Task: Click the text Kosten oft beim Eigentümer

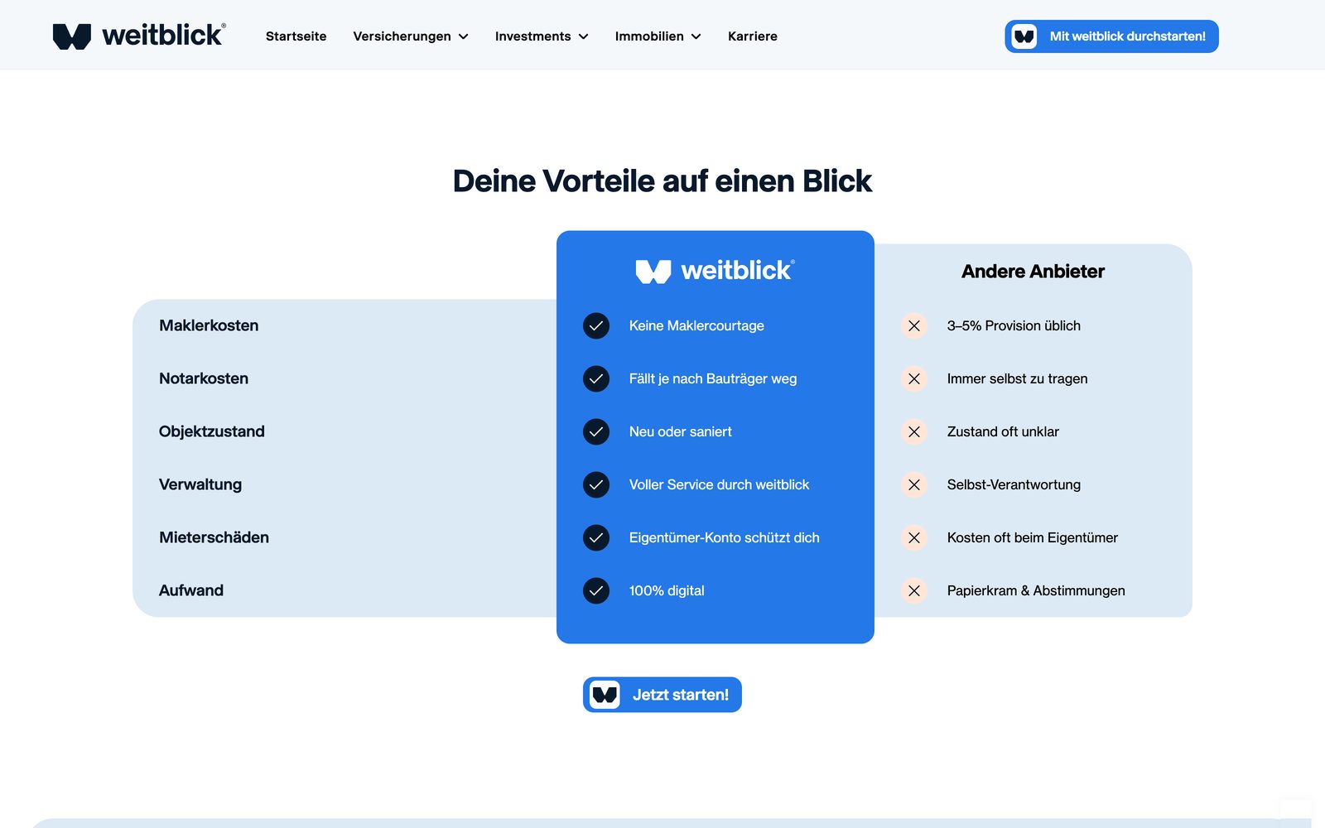Action: tap(1033, 538)
